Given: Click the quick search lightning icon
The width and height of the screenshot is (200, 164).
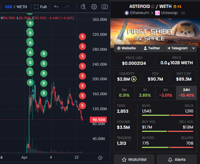Looking at the screenshot, I should (83, 7).
